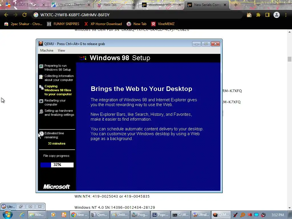Switch to the Untit... Paint taskbar window
Screen dimensions: 292x219
(120, 215)
